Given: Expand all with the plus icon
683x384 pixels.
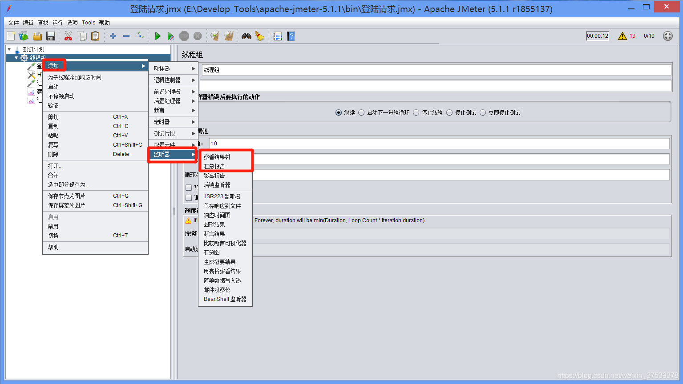Looking at the screenshot, I should 113,36.
